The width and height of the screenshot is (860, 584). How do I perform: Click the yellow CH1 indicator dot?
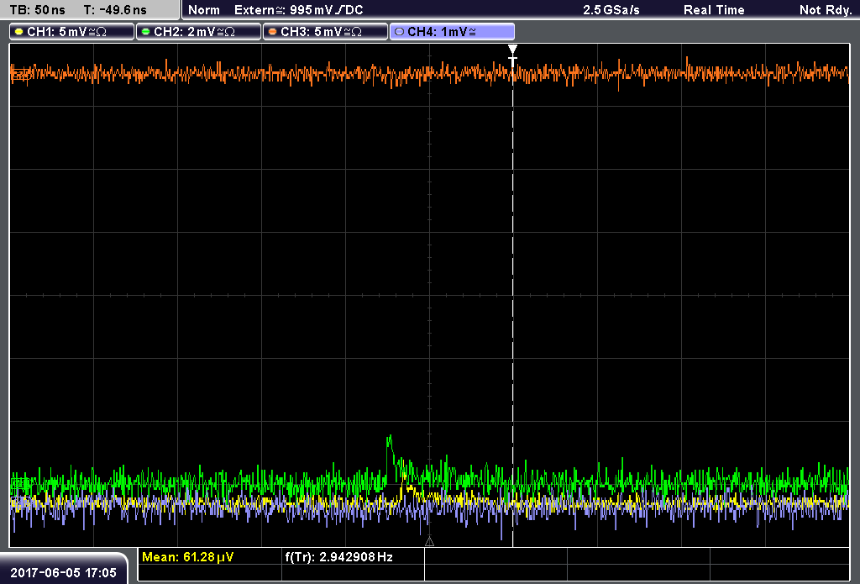click(x=19, y=32)
